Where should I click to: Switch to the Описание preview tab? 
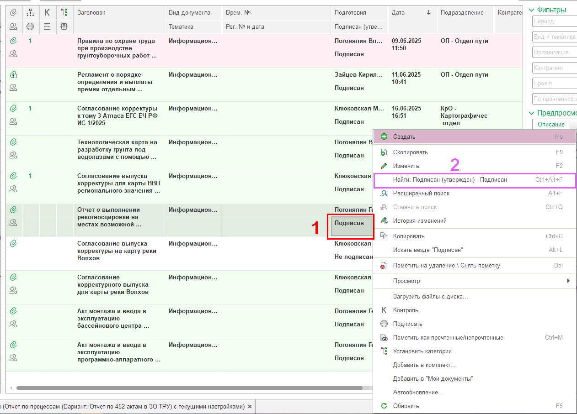[x=550, y=124]
